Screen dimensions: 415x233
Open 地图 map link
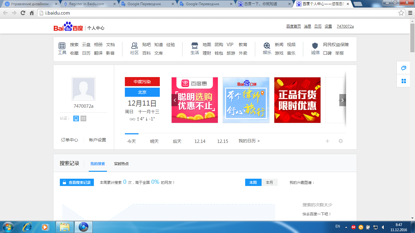pos(207,45)
